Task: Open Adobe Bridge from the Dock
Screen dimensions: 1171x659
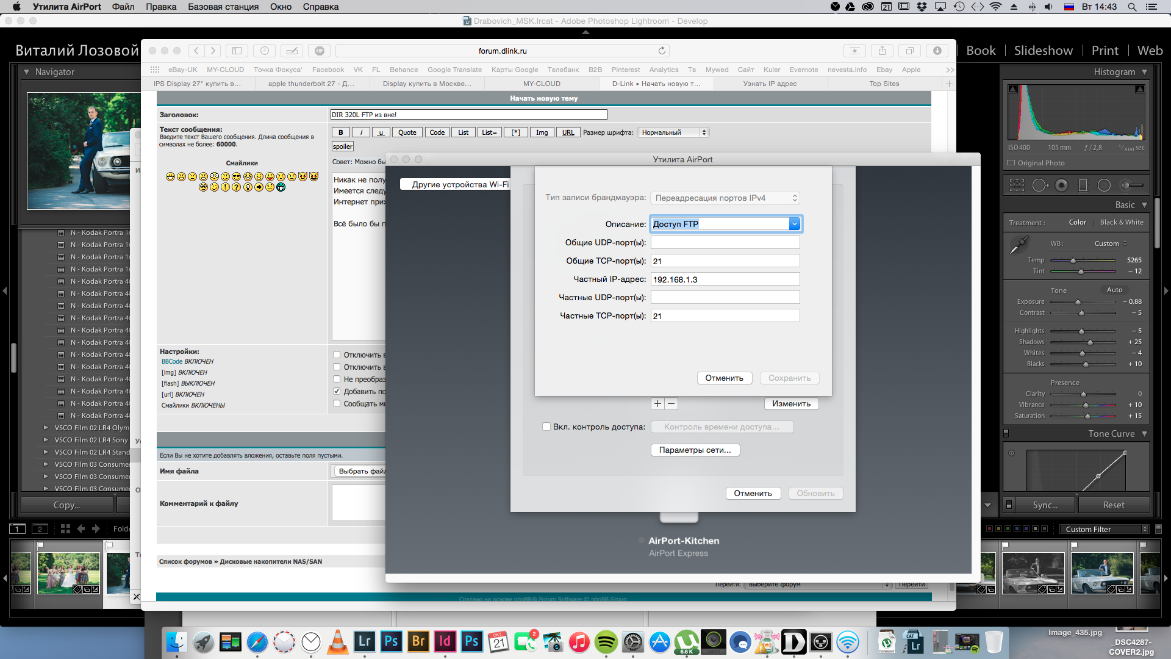Action: click(418, 642)
